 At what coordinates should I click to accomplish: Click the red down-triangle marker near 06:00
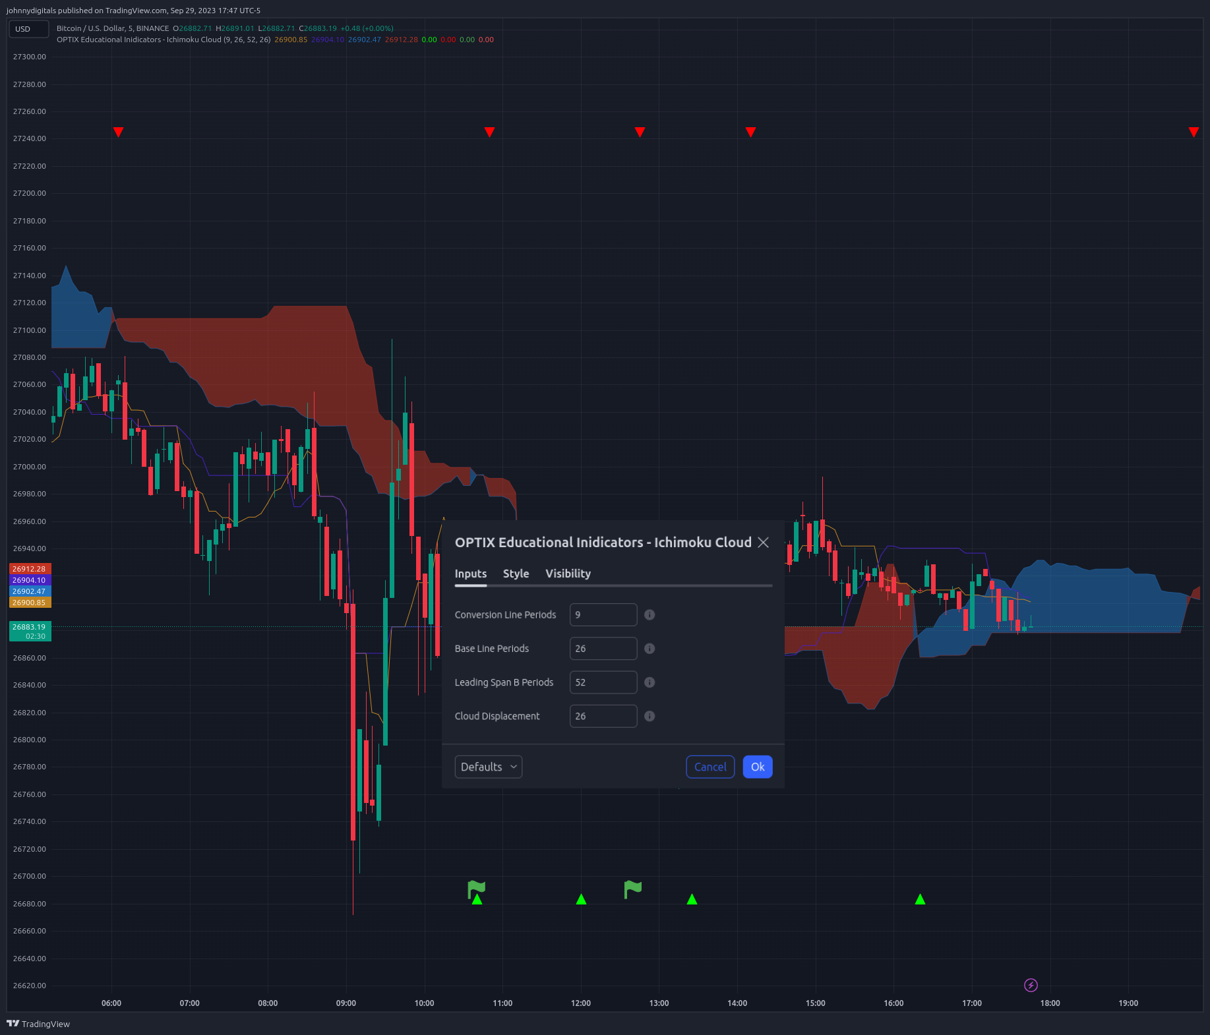118,132
